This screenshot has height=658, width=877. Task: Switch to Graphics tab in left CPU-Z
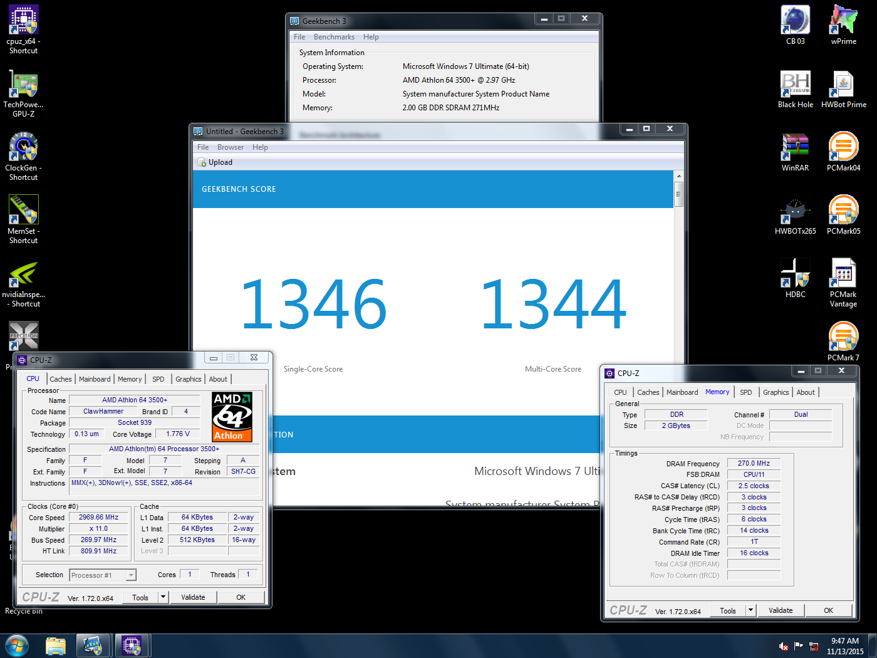click(x=189, y=379)
